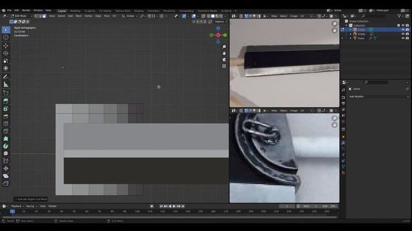Viewport: 412px width, 231px height.
Task: Select the Shear tool
Action: [x=6, y=176]
